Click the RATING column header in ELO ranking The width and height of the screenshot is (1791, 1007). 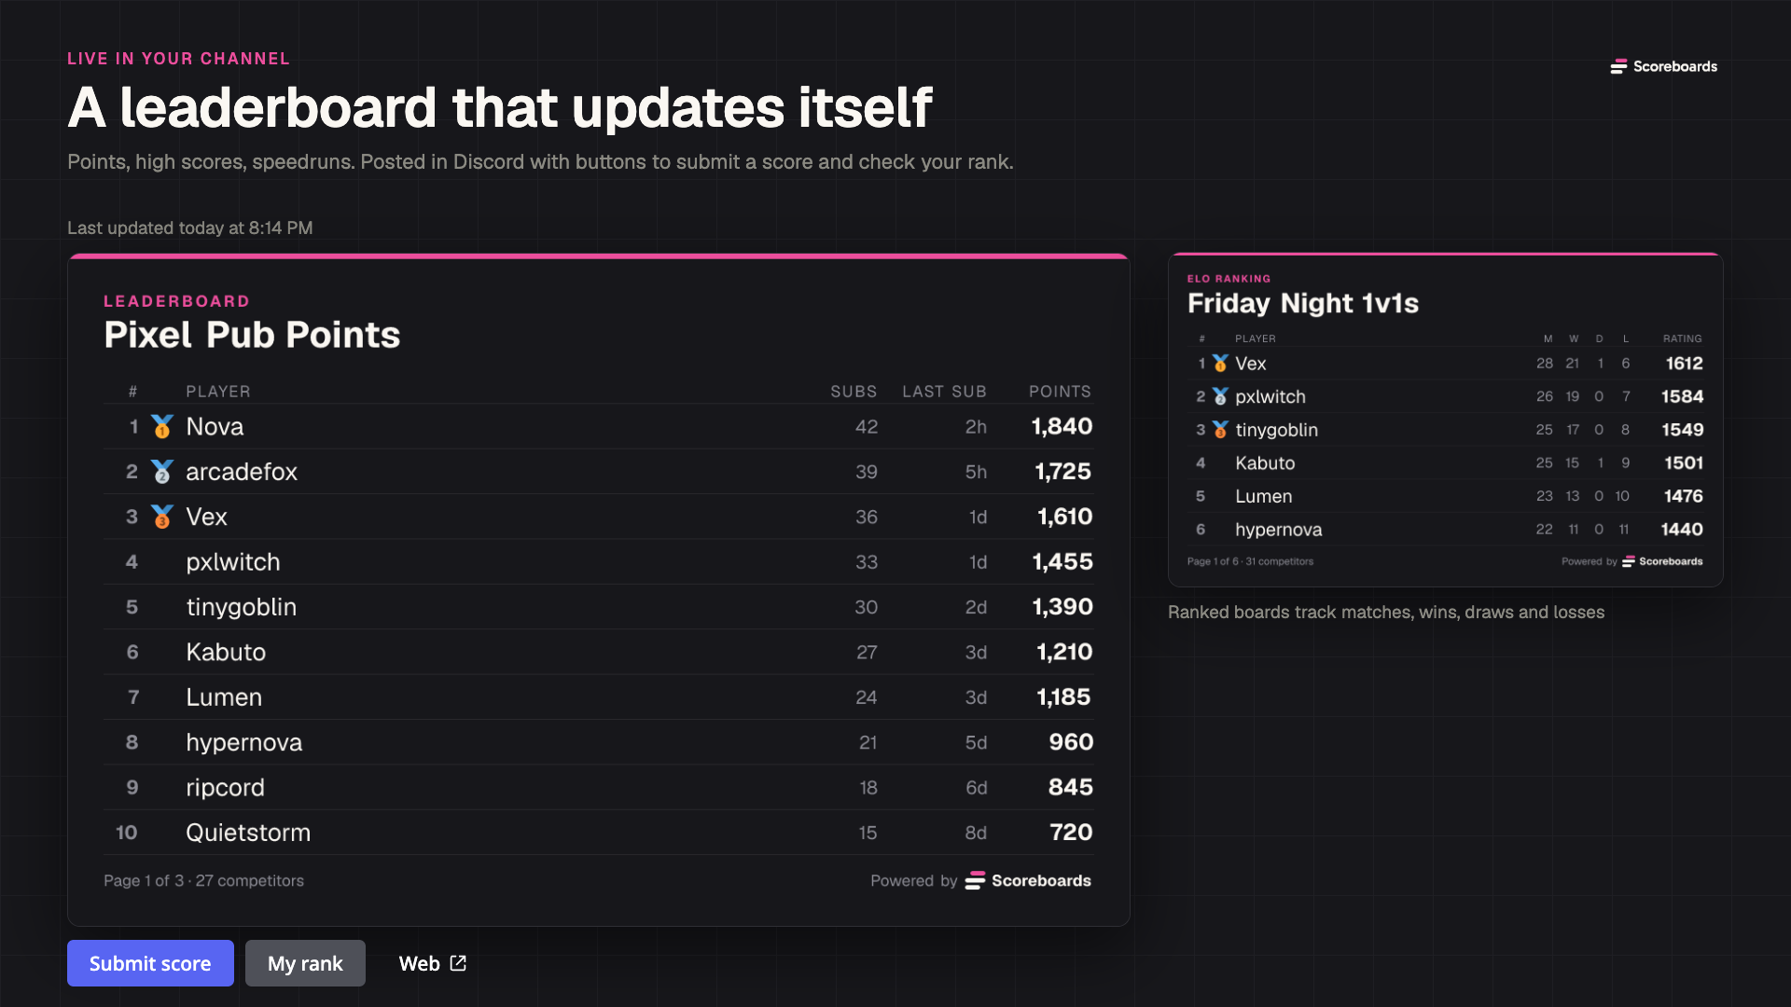click(1682, 338)
